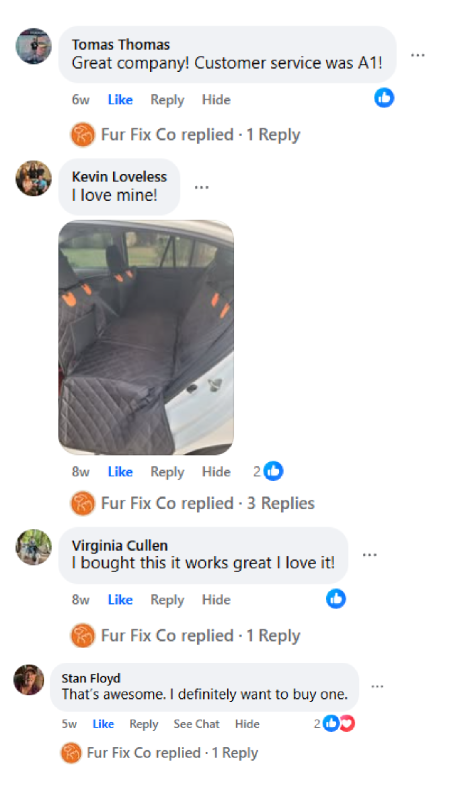Open options menu for Kevin Loveless comment
This screenshot has height=799, width=449.
pyautogui.click(x=202, y=187)
